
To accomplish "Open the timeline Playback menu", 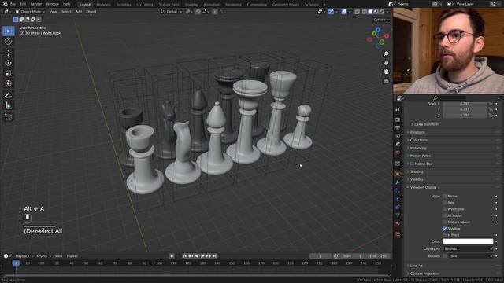I will pos(24,256).
